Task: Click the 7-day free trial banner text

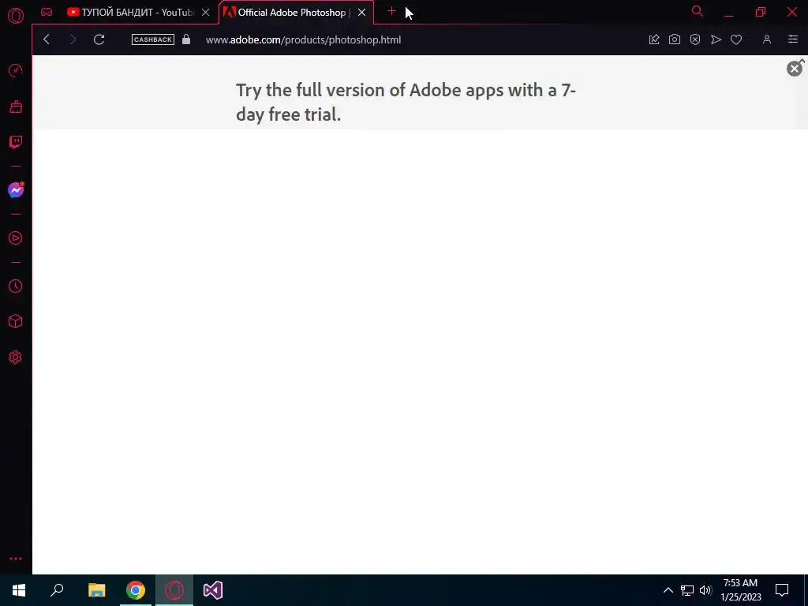Action: [x=406, y=102]
